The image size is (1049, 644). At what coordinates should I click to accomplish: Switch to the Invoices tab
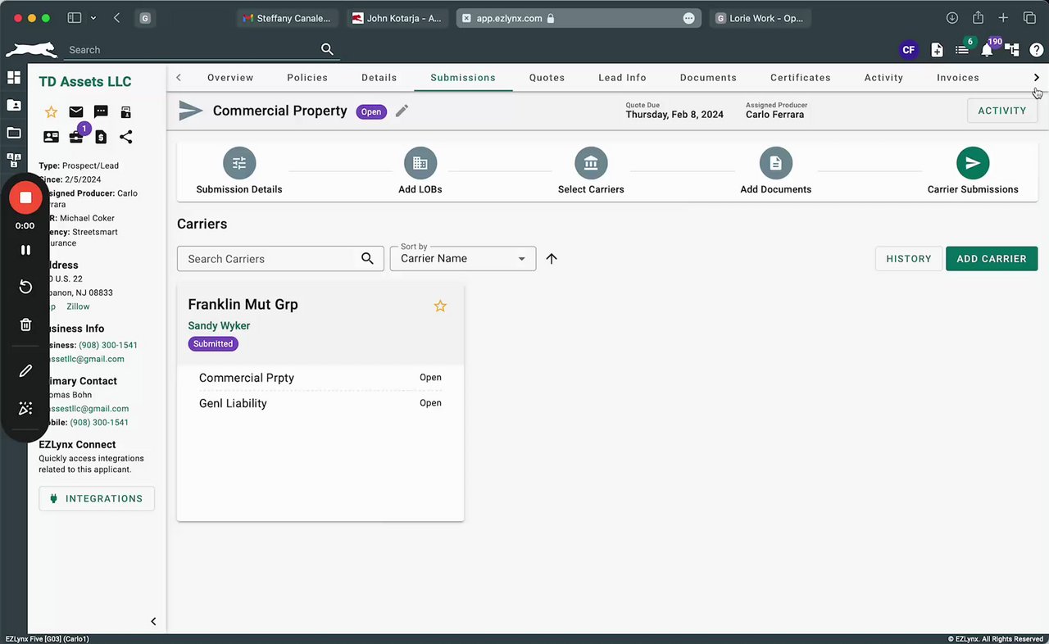[958, 78]
